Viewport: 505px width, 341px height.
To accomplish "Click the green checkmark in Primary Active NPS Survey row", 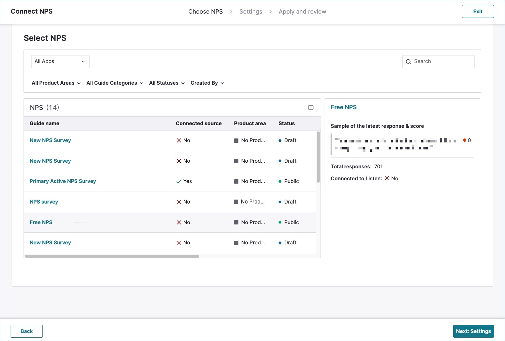I will [x=179, y=181].
